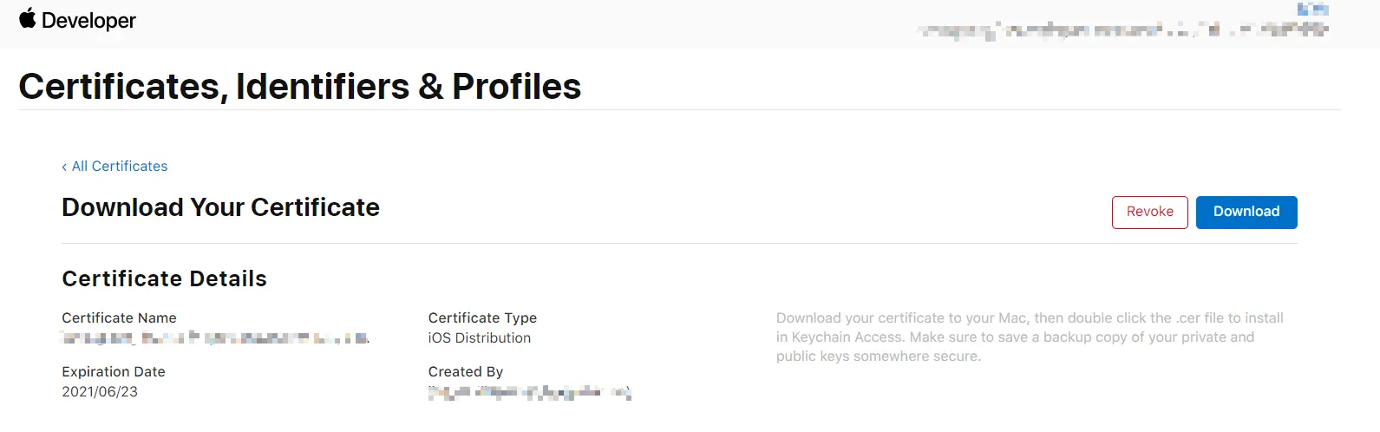Select the iOS Distribution type value
Image resolution: width=1380 pixels, height=432 pixels.
pyautogui.click(x=479, y=338)
